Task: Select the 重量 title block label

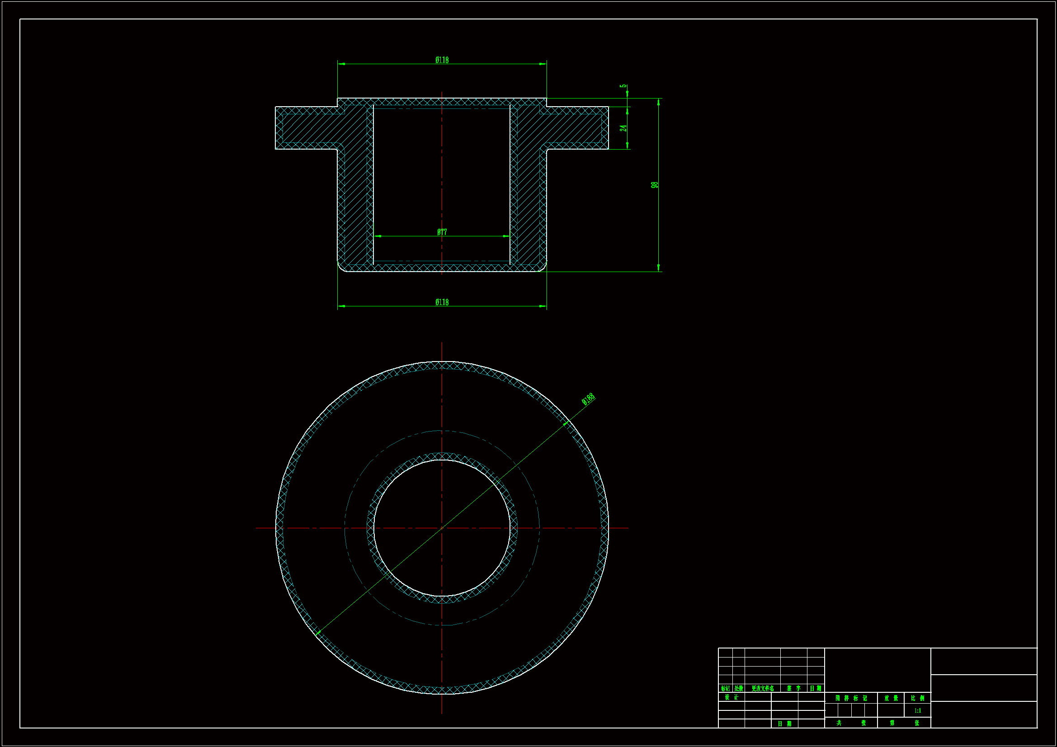Action: [x=890, y=698]
